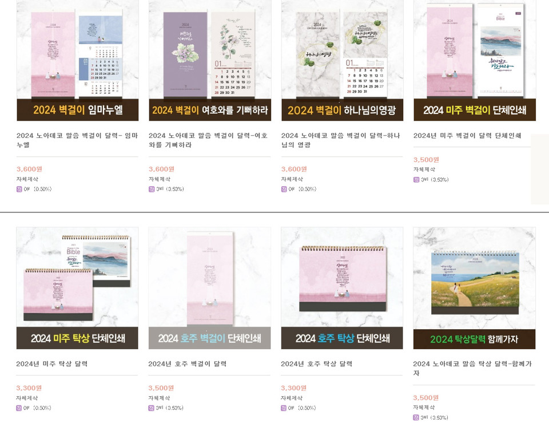Open the 2024 호주 벽걸이 단체인쇄 product image
Image resolution: width=549 pixels, height=434 pixels.
(209, 288)
